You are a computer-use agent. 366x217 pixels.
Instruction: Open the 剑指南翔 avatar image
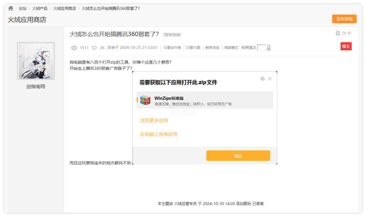[36, 61]
